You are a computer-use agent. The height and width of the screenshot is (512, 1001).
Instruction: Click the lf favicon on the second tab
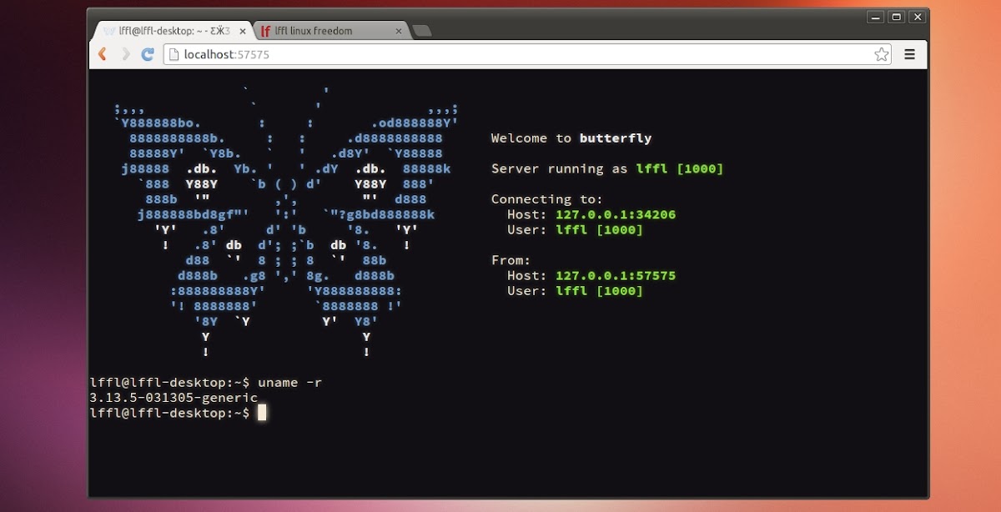click(265, 31)
